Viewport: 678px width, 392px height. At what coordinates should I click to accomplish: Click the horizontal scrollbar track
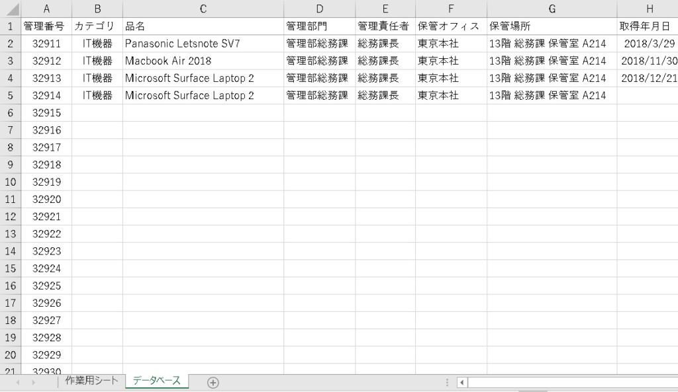(x=569, y=382)
